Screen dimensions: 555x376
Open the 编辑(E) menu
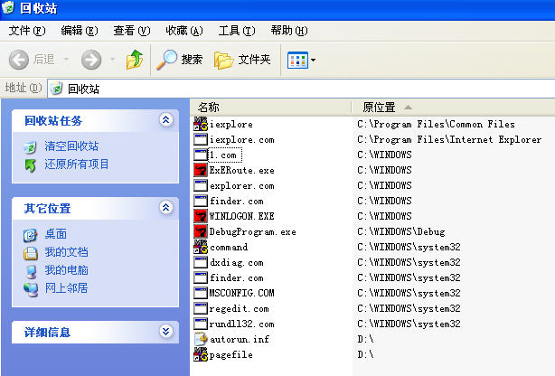(x=80, y=31)
